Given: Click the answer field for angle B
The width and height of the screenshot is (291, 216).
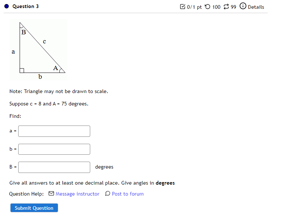Looking at the screenshot, I should pyautogui.click(x=54, y=167).
